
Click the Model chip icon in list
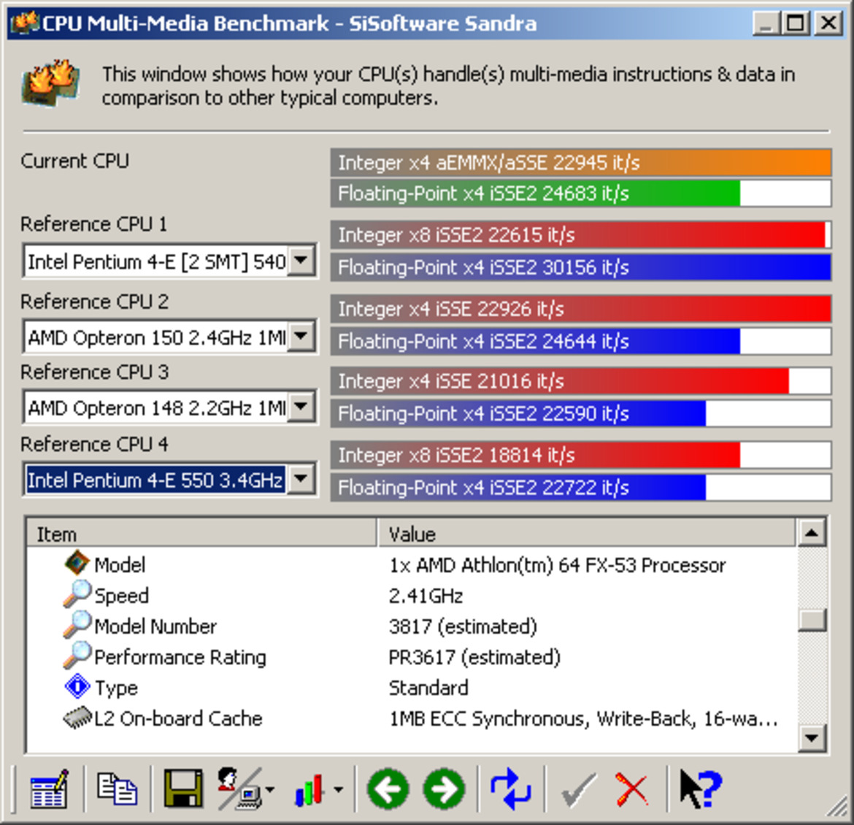coord(77,563)
